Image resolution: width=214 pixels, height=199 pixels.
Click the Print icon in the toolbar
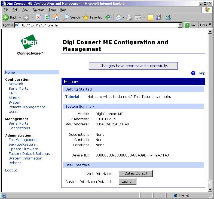coord(129,17)
